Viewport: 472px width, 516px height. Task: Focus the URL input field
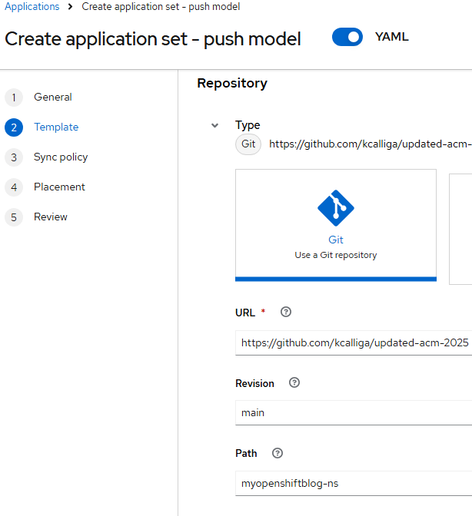coord(354,343)
